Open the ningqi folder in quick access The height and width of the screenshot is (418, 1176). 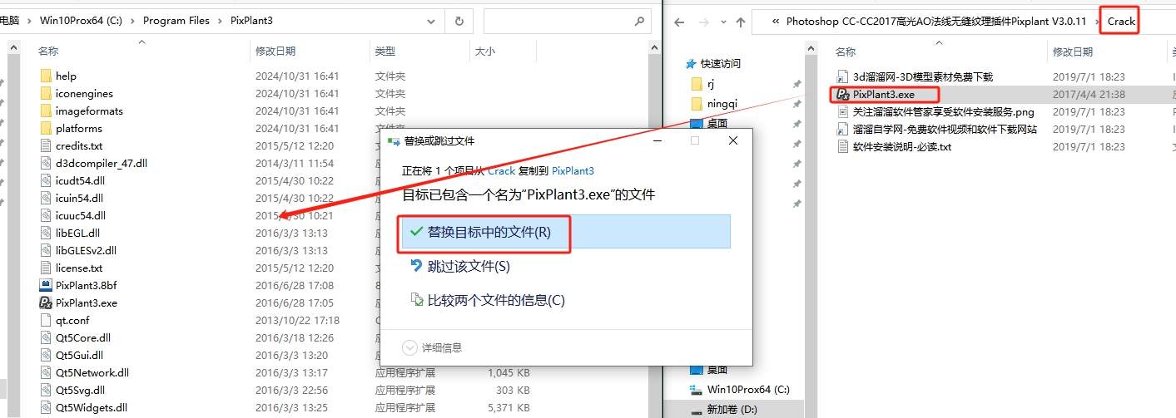722,103
